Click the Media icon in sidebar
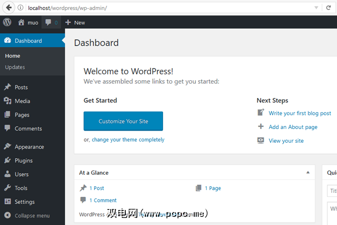337x225 pixels. (x=7, y=101)
